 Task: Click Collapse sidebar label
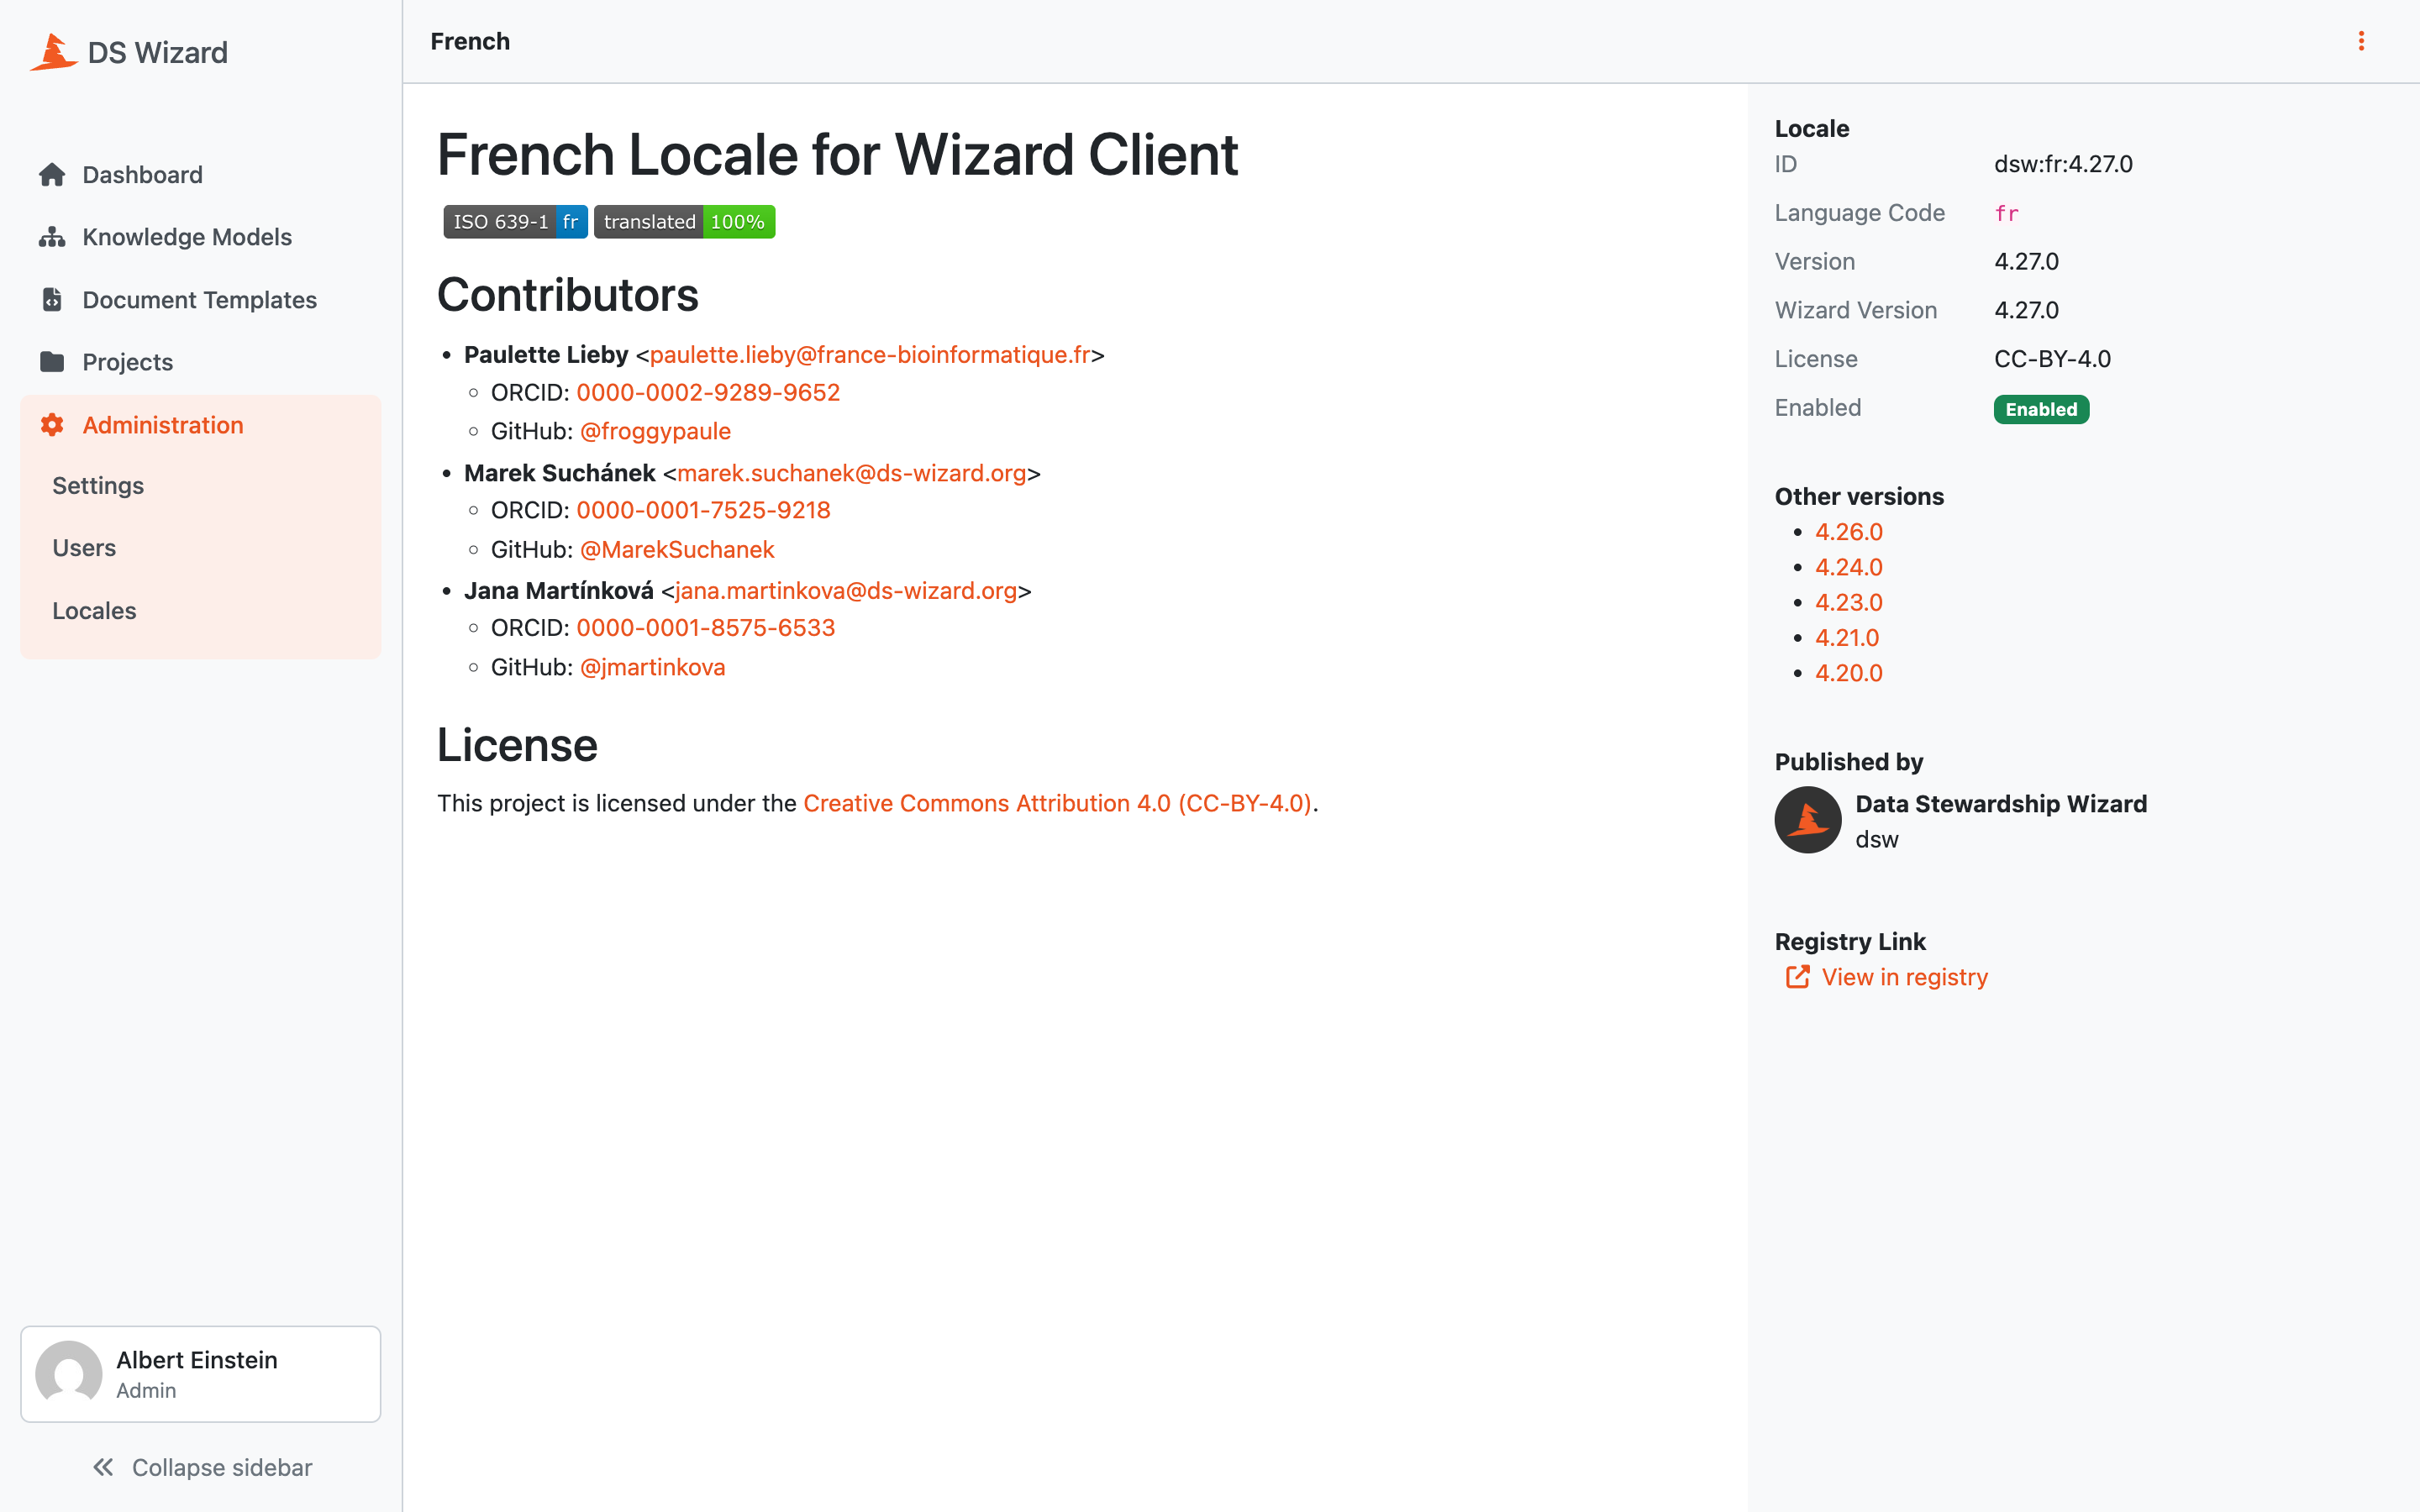(x=222, y=1467)
